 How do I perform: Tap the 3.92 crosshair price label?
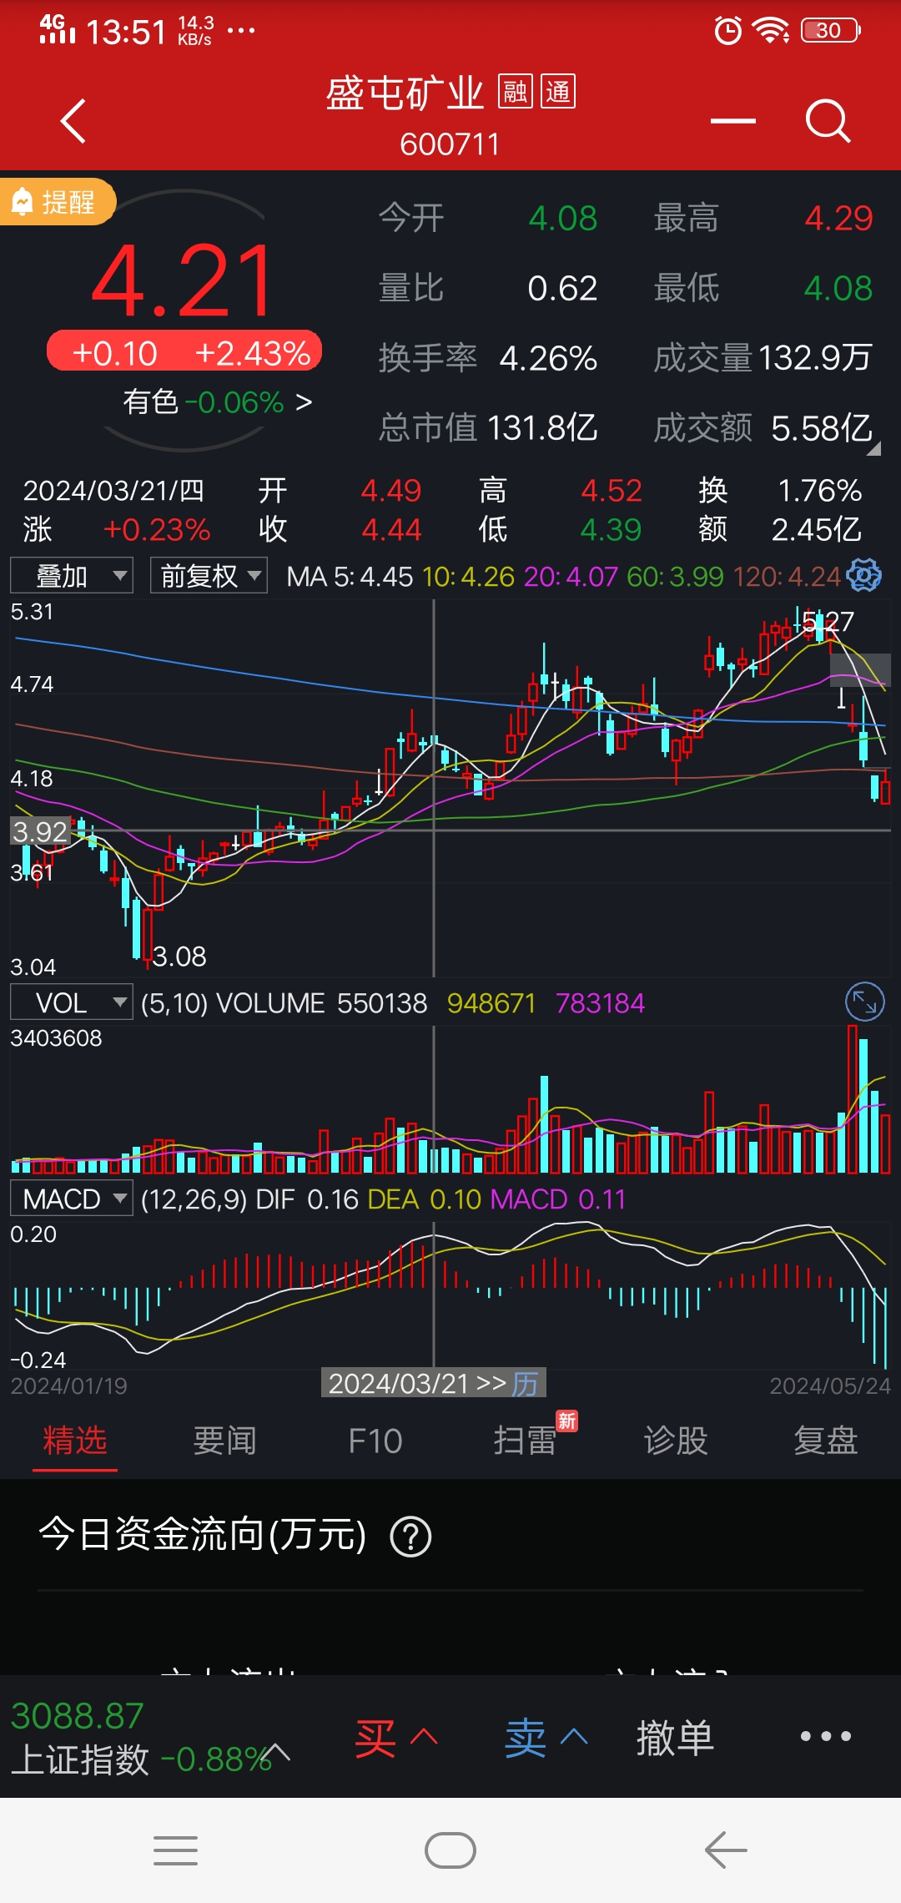[39, 831]
